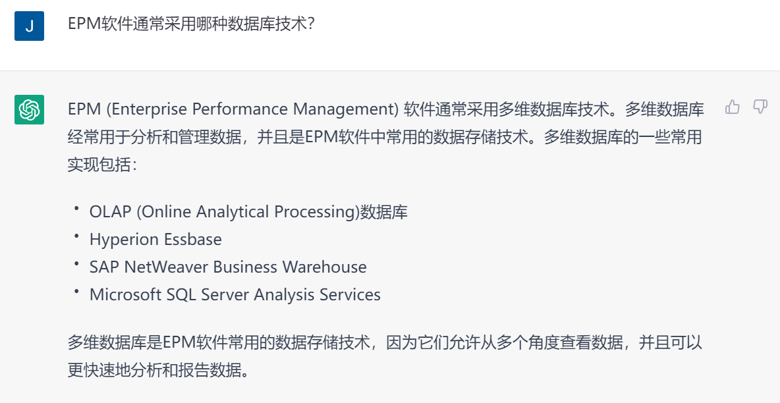Click the SAP NetWeaver Business Warehouse entry

coord(227,267)
